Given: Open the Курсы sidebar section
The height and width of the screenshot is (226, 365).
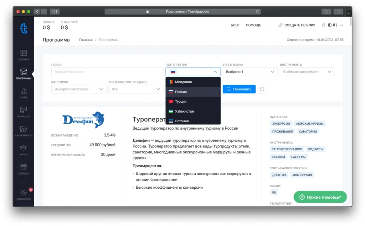Looking at the screenshot, I should coord(24,150).
